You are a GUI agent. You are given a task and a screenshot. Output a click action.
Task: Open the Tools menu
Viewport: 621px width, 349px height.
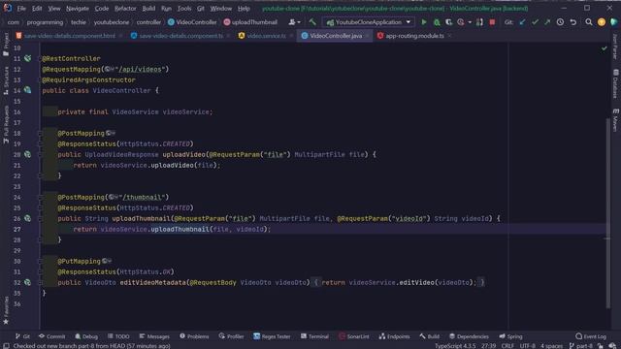click(183, 9)
